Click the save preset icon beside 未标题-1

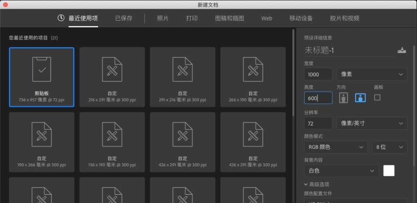pyautogui.click(x=402, y=50)
